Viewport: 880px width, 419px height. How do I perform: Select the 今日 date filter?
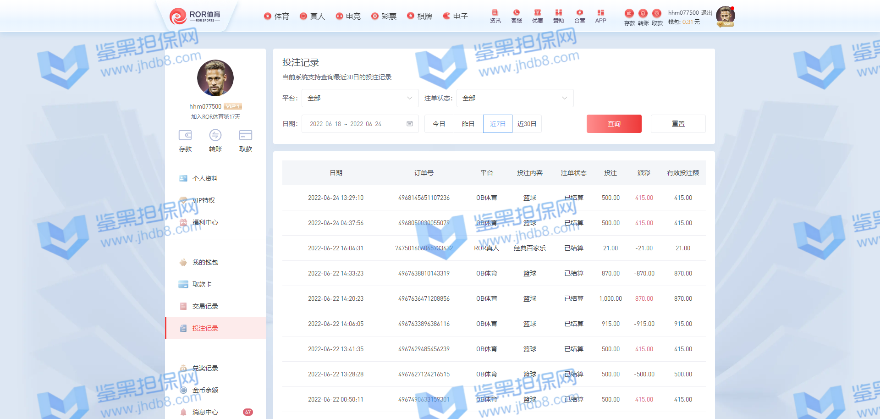(439, 124)
